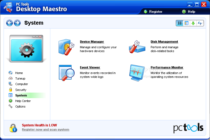
Task: Open Help Center from the sidebar
Action: [23, 101]
